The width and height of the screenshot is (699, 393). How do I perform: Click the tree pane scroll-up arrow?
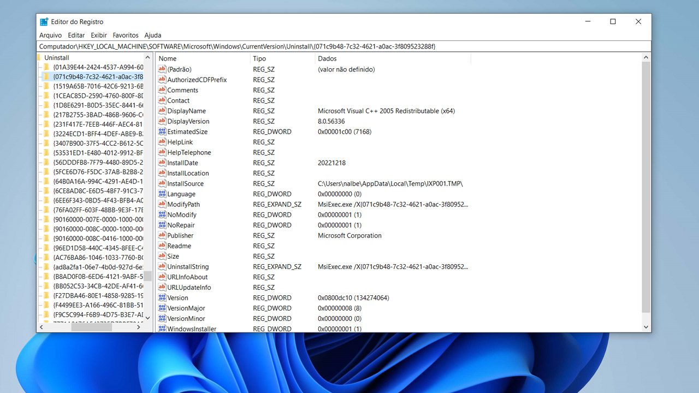click(x=148, y=57)
